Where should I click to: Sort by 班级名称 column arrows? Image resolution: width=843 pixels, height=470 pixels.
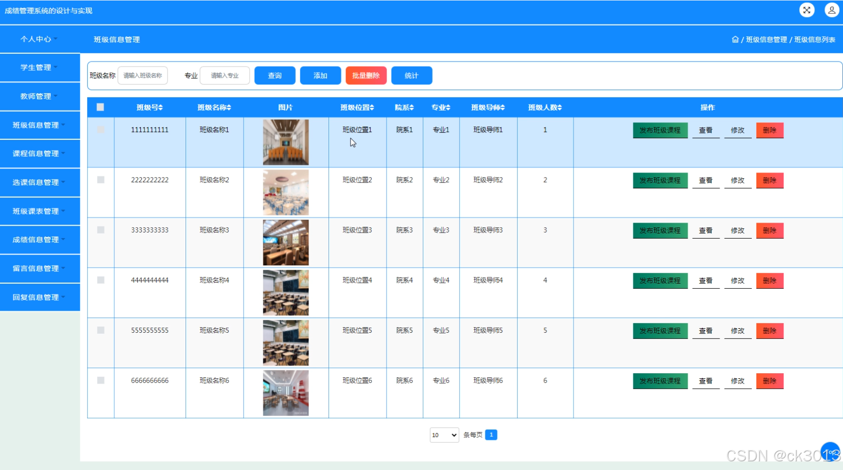click(229, 108)
